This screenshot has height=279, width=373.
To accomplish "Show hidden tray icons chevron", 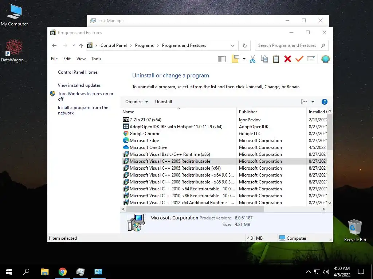I will coord(308,272).
